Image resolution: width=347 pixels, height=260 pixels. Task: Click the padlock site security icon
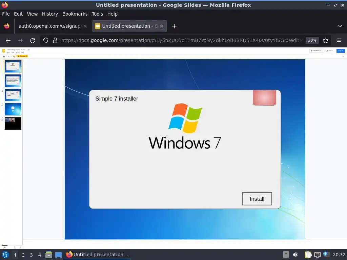[x=55, y=40]
